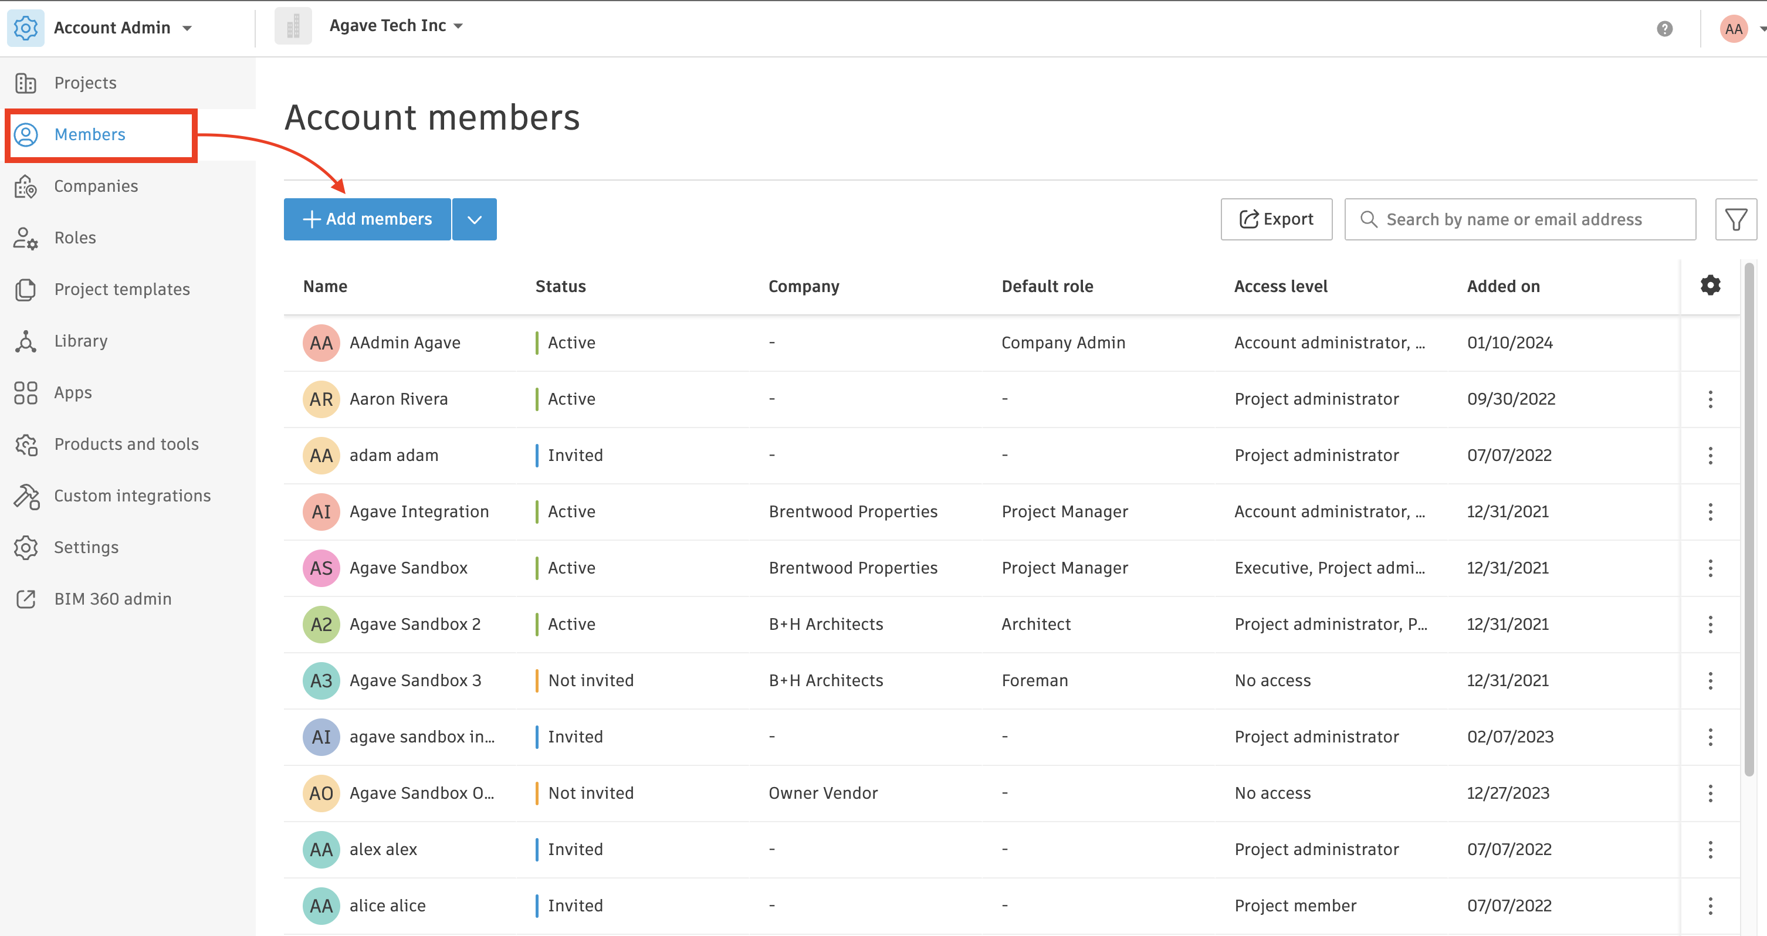The image size is (1767, 936).
Task: Open the more menu for Agave Integration
Action: [1710, 511]
